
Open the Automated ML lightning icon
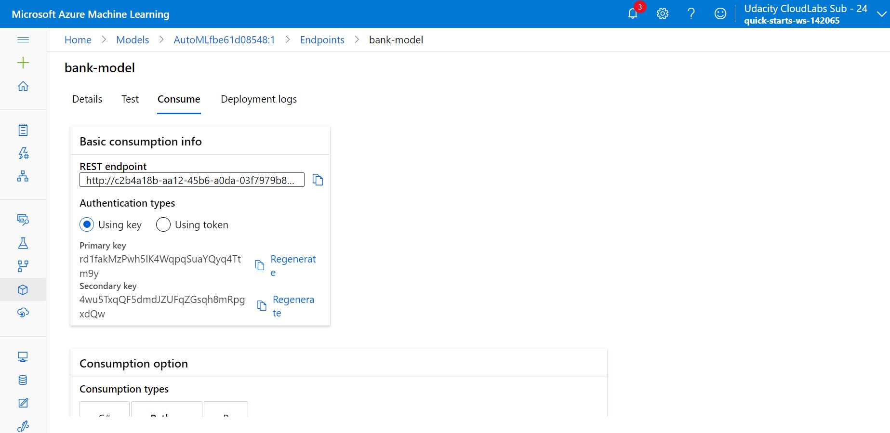tap(23, 153)
